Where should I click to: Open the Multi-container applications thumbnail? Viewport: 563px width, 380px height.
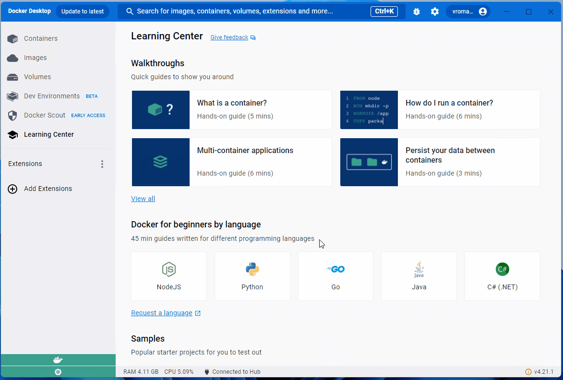(160, 162)
